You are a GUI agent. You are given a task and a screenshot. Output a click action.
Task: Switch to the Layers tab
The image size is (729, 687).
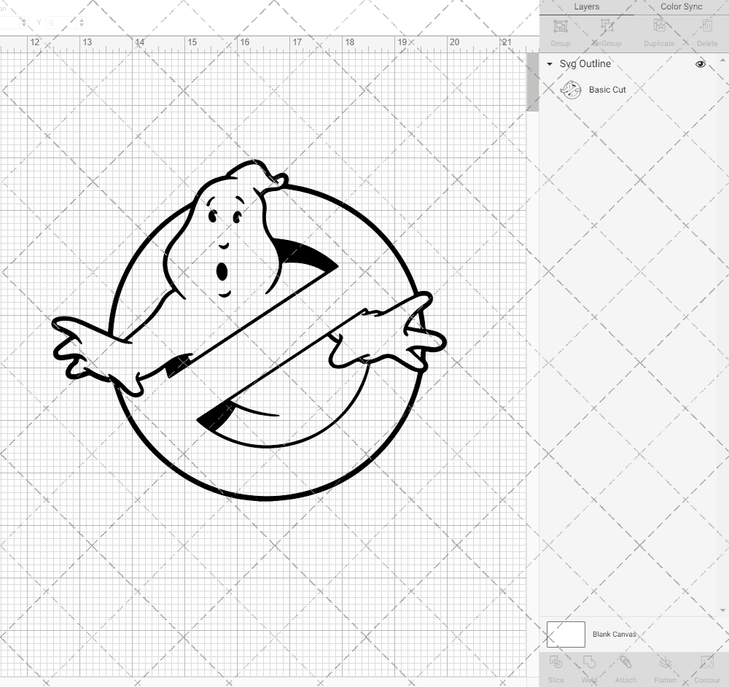coord(586,7)
